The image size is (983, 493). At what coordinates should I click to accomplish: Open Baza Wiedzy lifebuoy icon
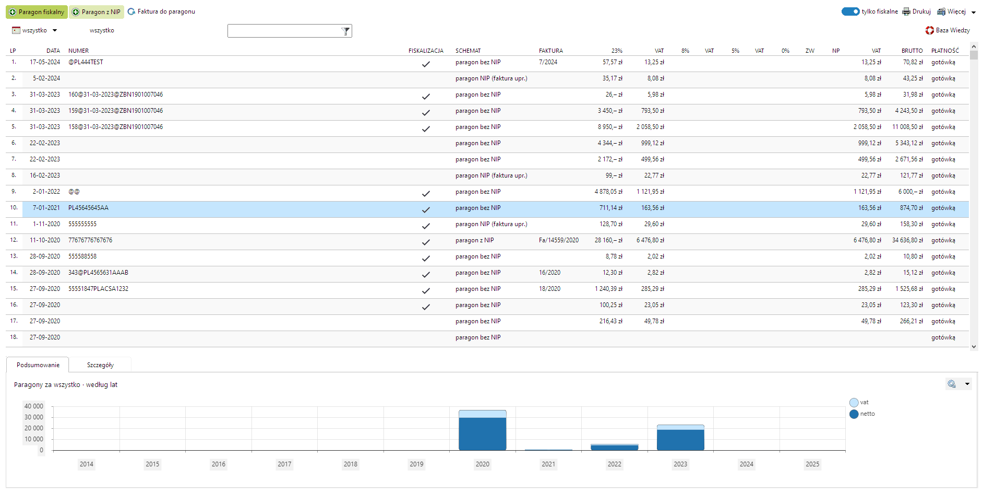coord(929,30)
